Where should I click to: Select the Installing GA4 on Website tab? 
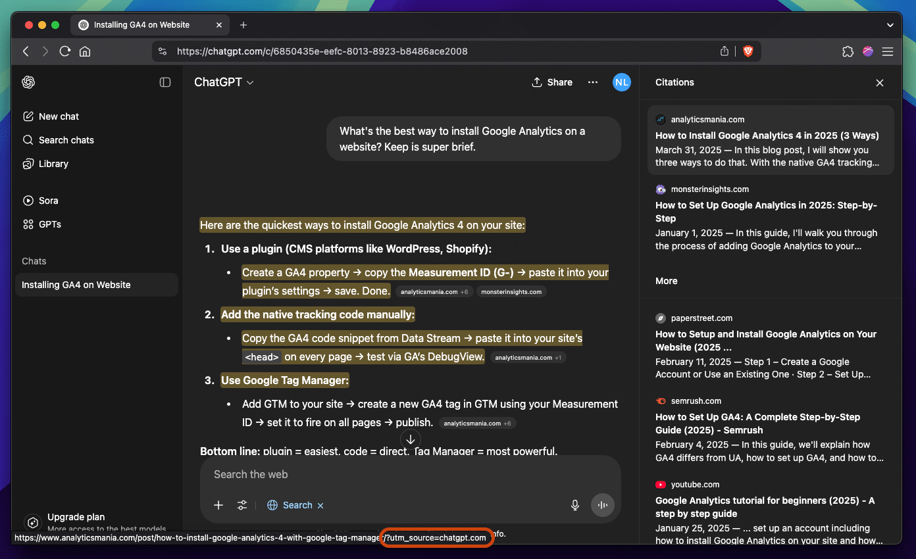click(x=150, y=25)
